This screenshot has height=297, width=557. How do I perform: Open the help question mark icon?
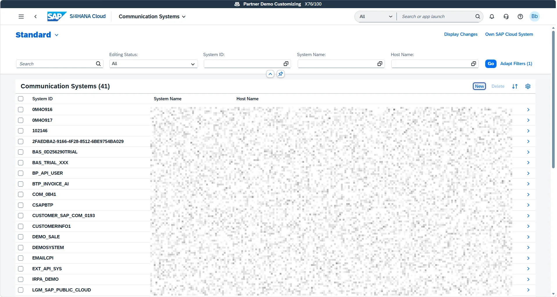pos(520,17)
